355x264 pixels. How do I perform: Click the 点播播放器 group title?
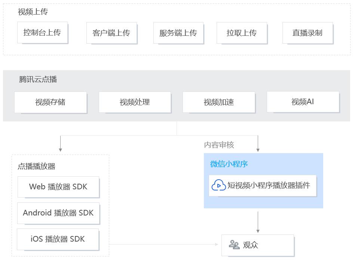36,166
